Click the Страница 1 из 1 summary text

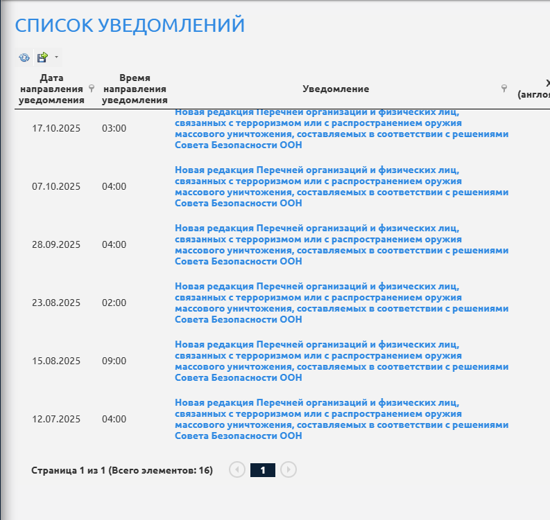coord(122,470)
